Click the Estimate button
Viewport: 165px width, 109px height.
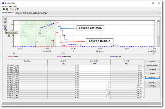[x=152, y=62]
